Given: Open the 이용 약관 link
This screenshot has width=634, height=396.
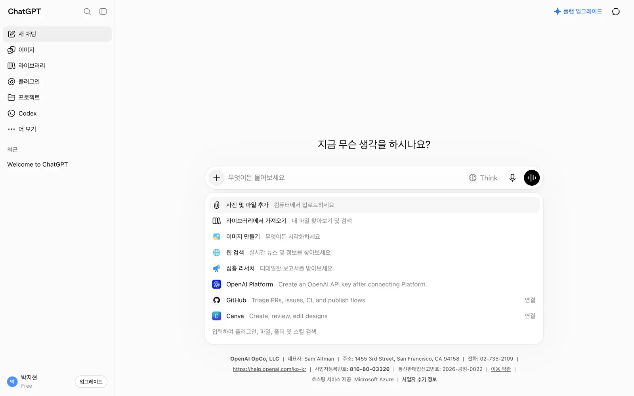Looking at the screenshot, I should coord(501,369).
